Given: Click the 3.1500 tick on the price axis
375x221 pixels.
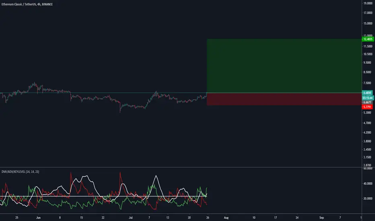Looking at the screenshot, I should pos(367,157).
